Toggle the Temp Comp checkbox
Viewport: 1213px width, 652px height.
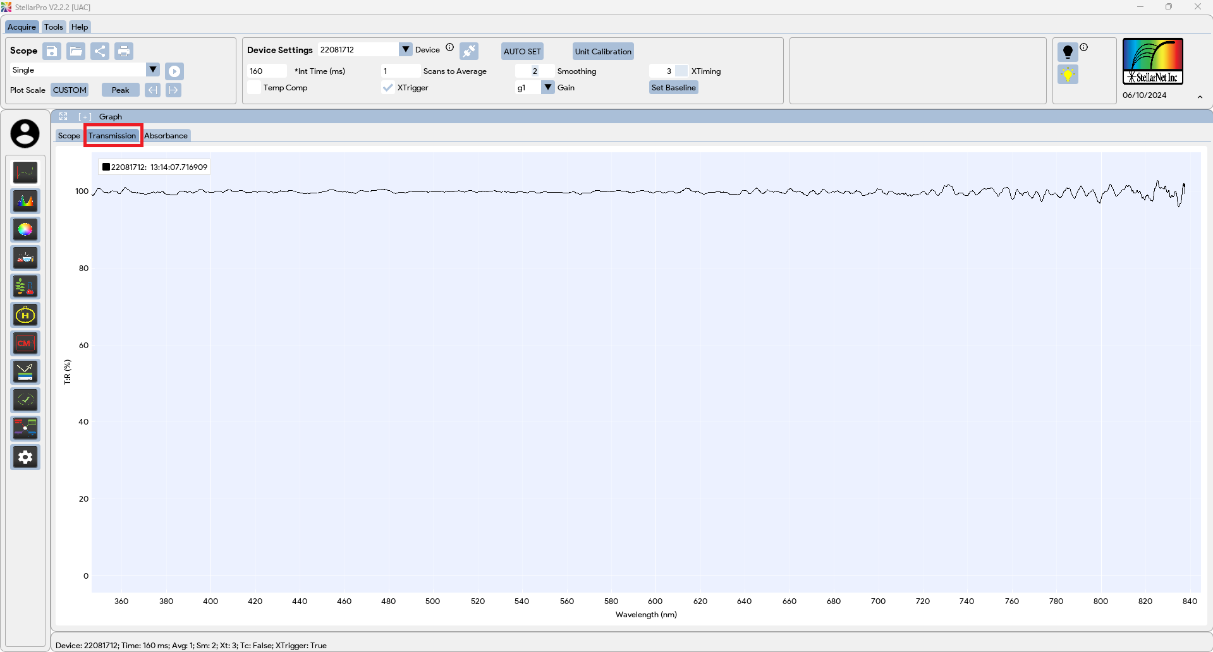[x=254, y=88]
